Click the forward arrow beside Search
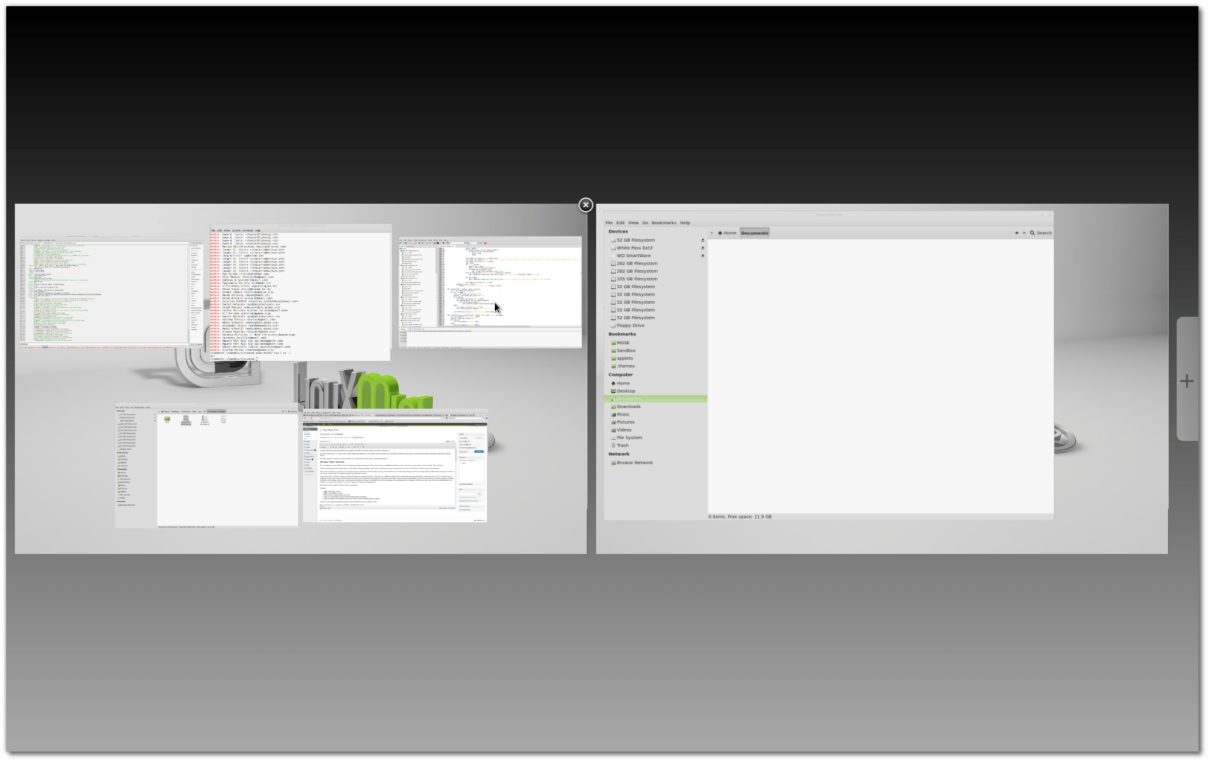Image resolution: width=1209 pixels, height=762 pixels. coord(1024,233)
